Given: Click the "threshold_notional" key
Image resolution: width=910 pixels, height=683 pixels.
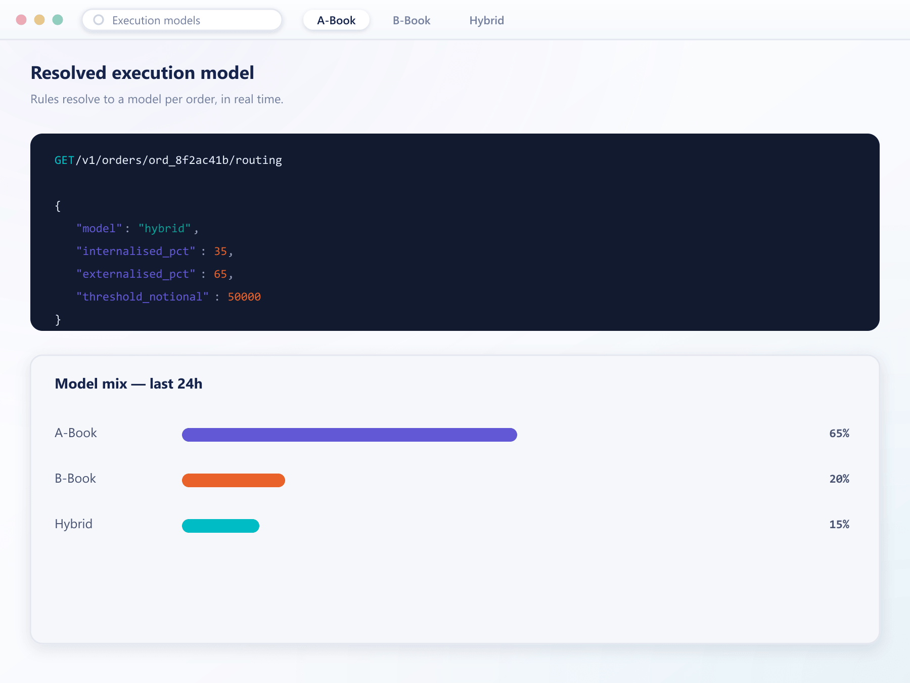Looking at the screenshot, I should (x=143, y=297).
